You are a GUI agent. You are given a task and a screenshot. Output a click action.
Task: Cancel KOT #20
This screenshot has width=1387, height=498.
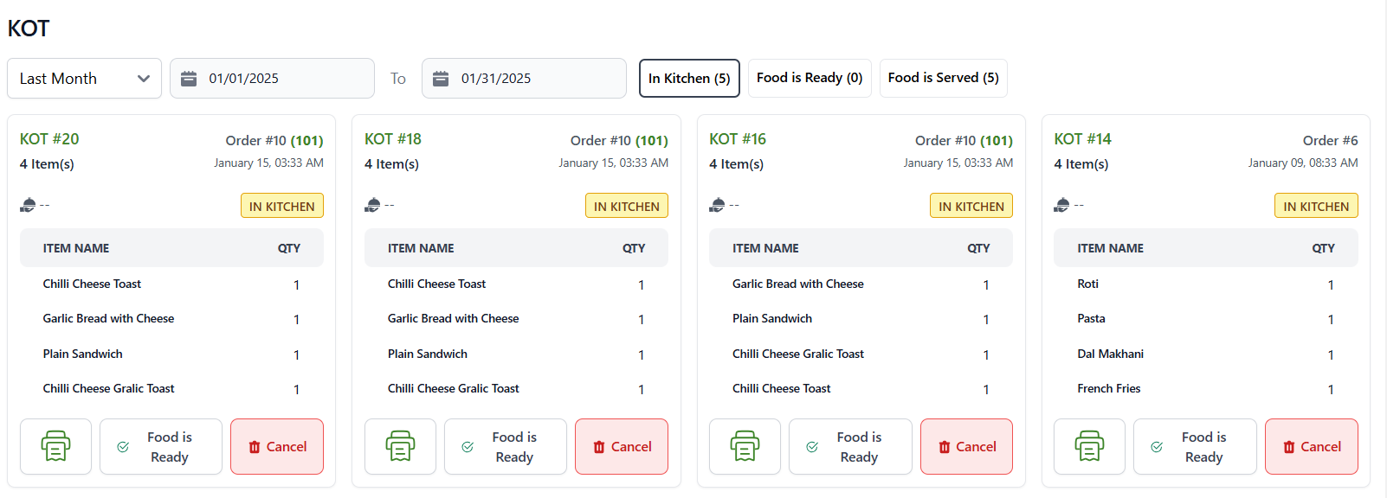coord(277,447)
